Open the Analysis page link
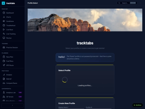Image resolution: width=145 pixels, height=109 pixels. tap(12, 75)
